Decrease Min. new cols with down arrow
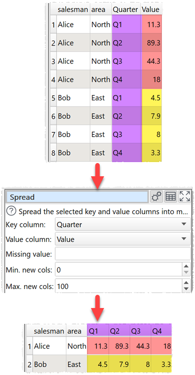Screen dimensions: 195x375 pos(187,273)
